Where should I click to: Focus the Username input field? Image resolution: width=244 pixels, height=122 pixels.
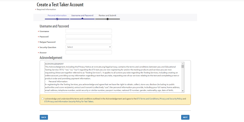click(89, 31)
